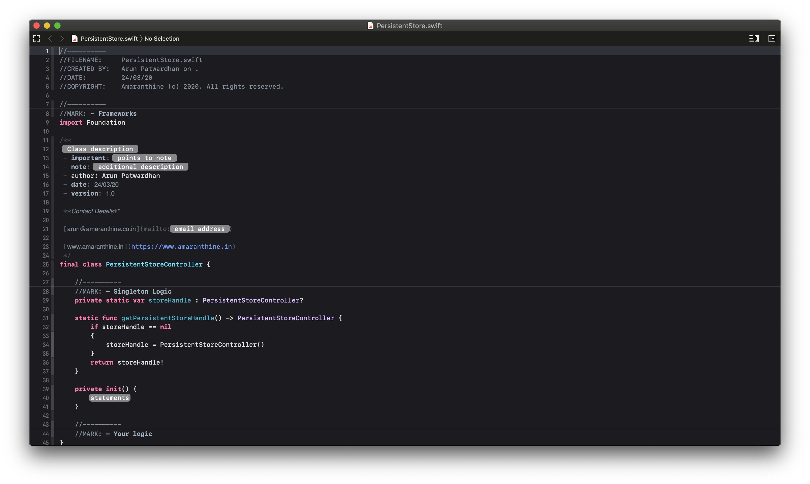This screenshot has width=810, height=484.
Task: Collapse the doc comment ribbon at line 12
Action: (52, 149)
